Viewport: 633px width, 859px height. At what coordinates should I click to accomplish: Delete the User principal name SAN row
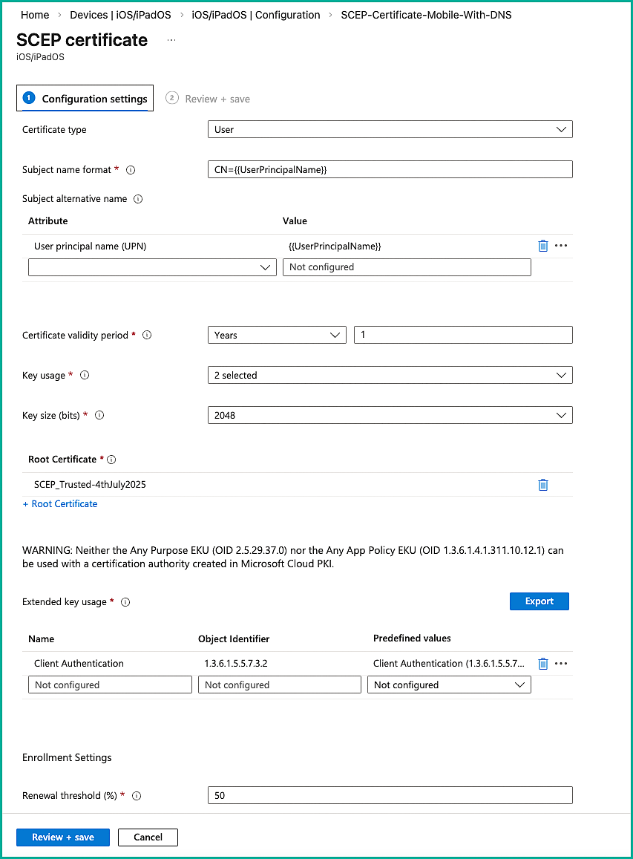click(x=542, y=246)
